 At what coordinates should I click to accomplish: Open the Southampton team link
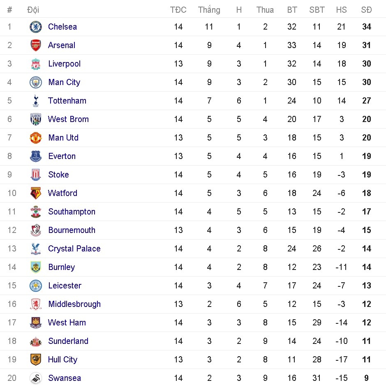72,212
